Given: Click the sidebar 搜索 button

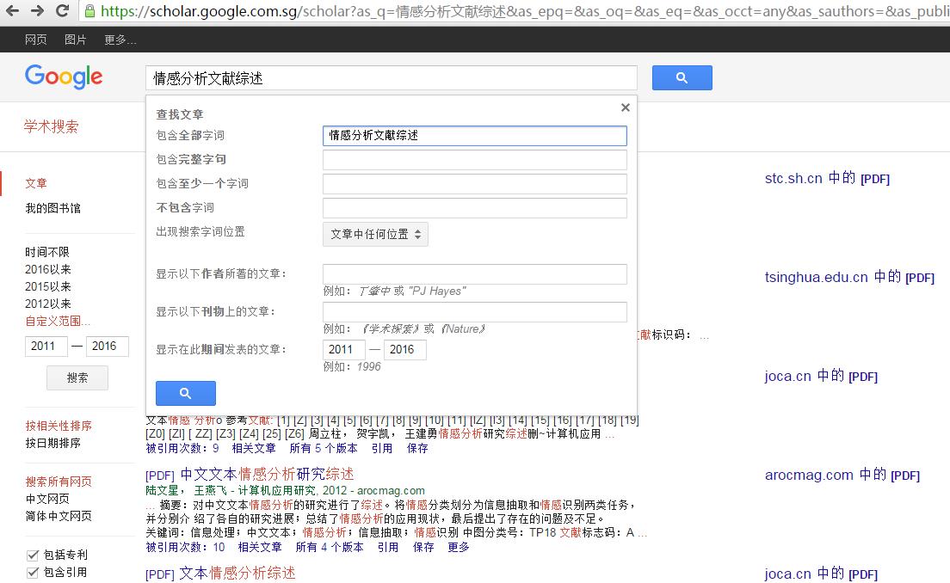Looking at the screenshot, I should [77, 377].
